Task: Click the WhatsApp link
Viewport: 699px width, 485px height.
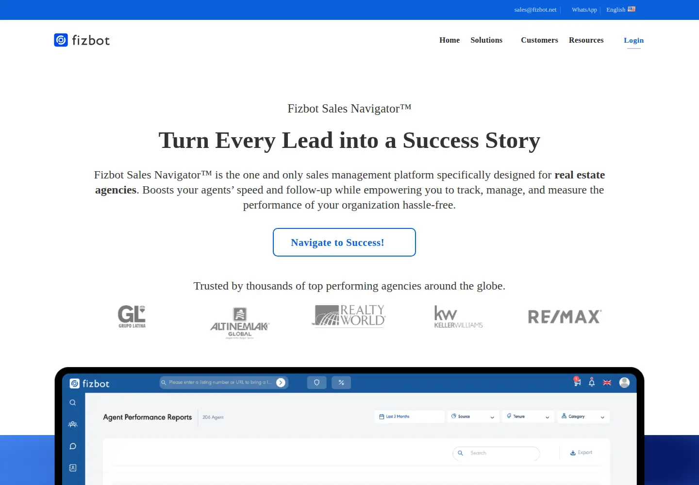Action: pos(584,10)
